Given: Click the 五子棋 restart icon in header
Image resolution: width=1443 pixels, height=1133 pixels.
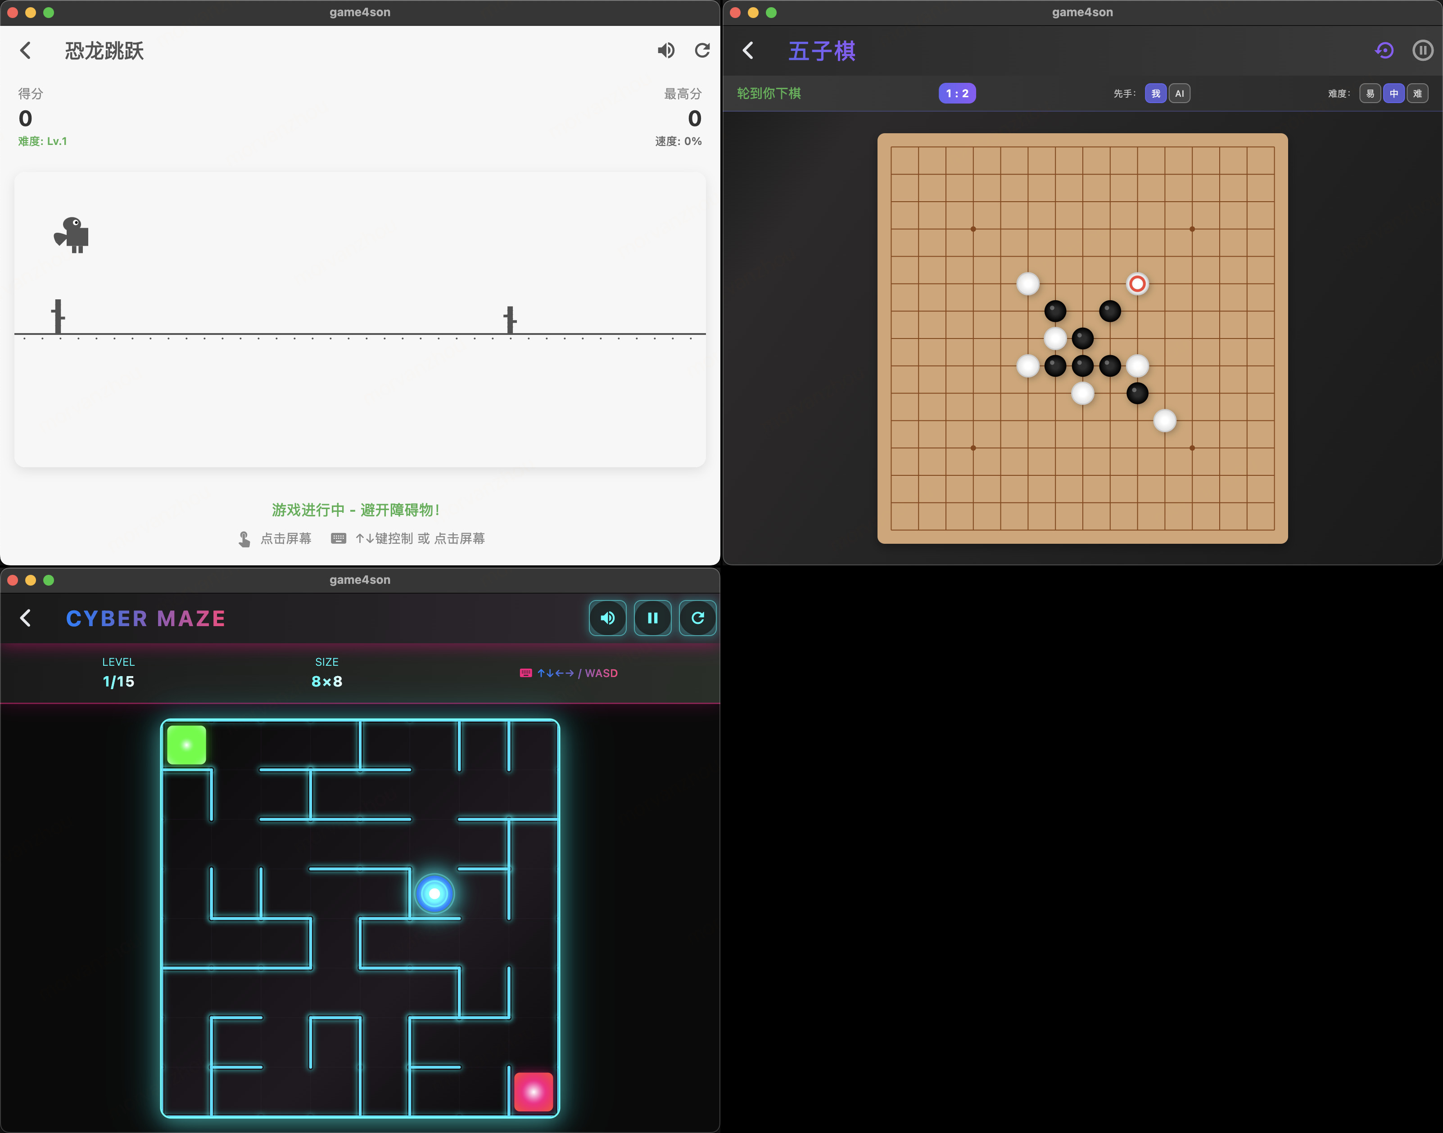Looking at the screenshot, I should (1384, 50).
